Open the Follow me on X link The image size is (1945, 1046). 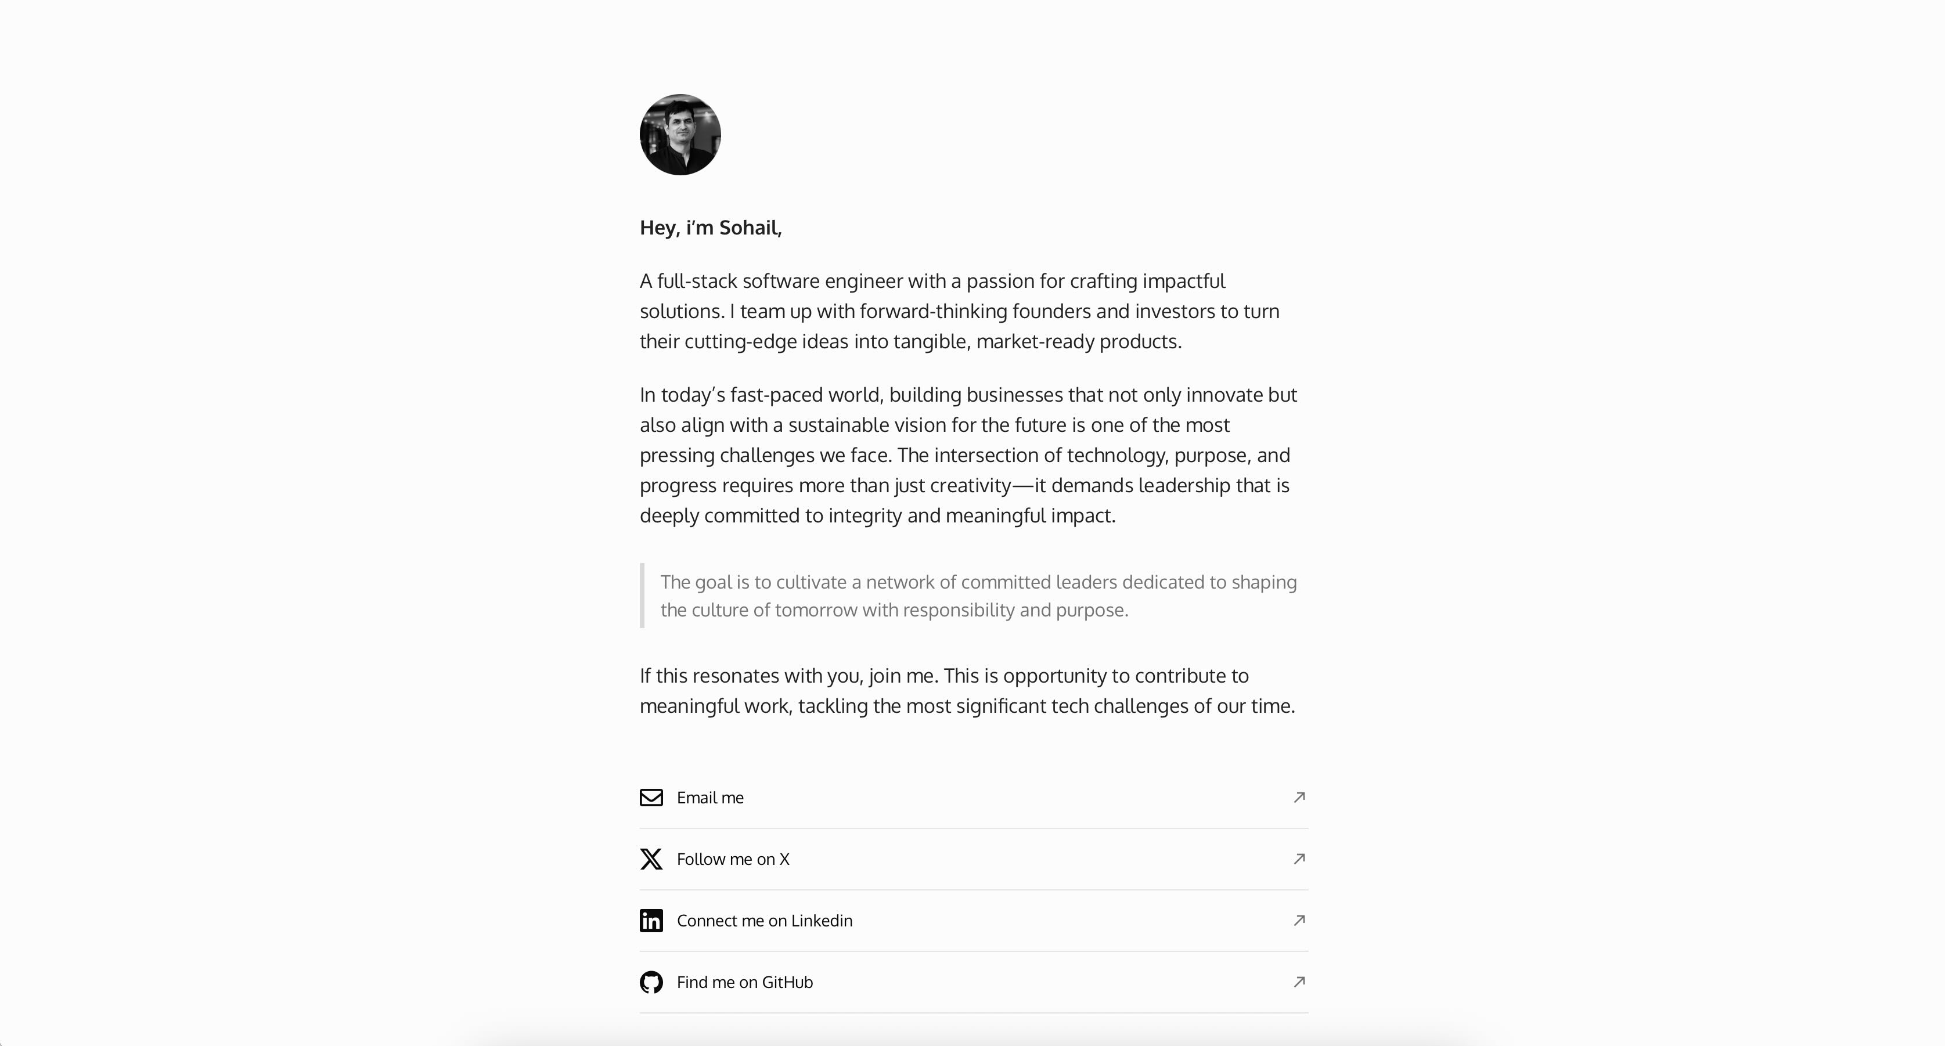click(x=732, y=859)
